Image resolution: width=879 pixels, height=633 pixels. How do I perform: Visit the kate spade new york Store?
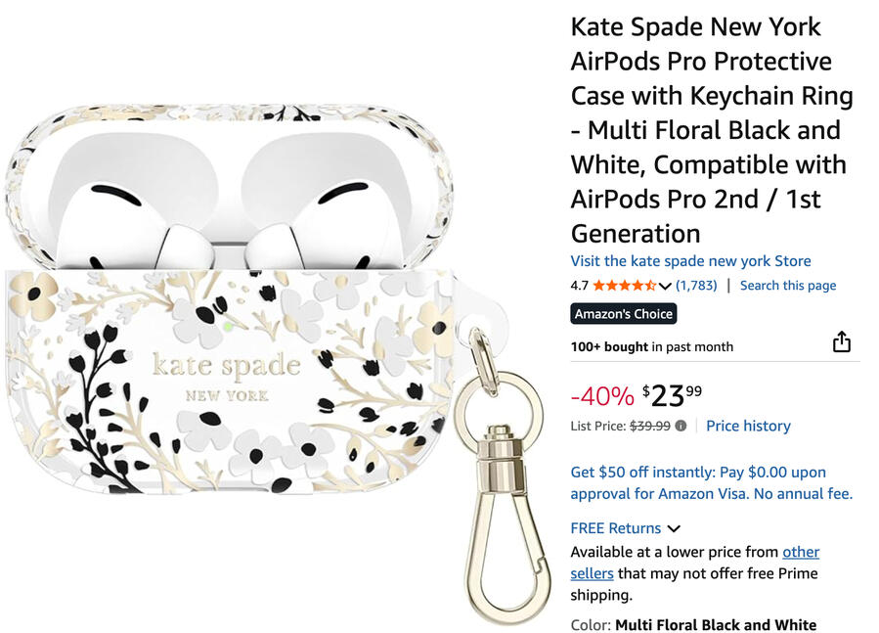point(690,261)
